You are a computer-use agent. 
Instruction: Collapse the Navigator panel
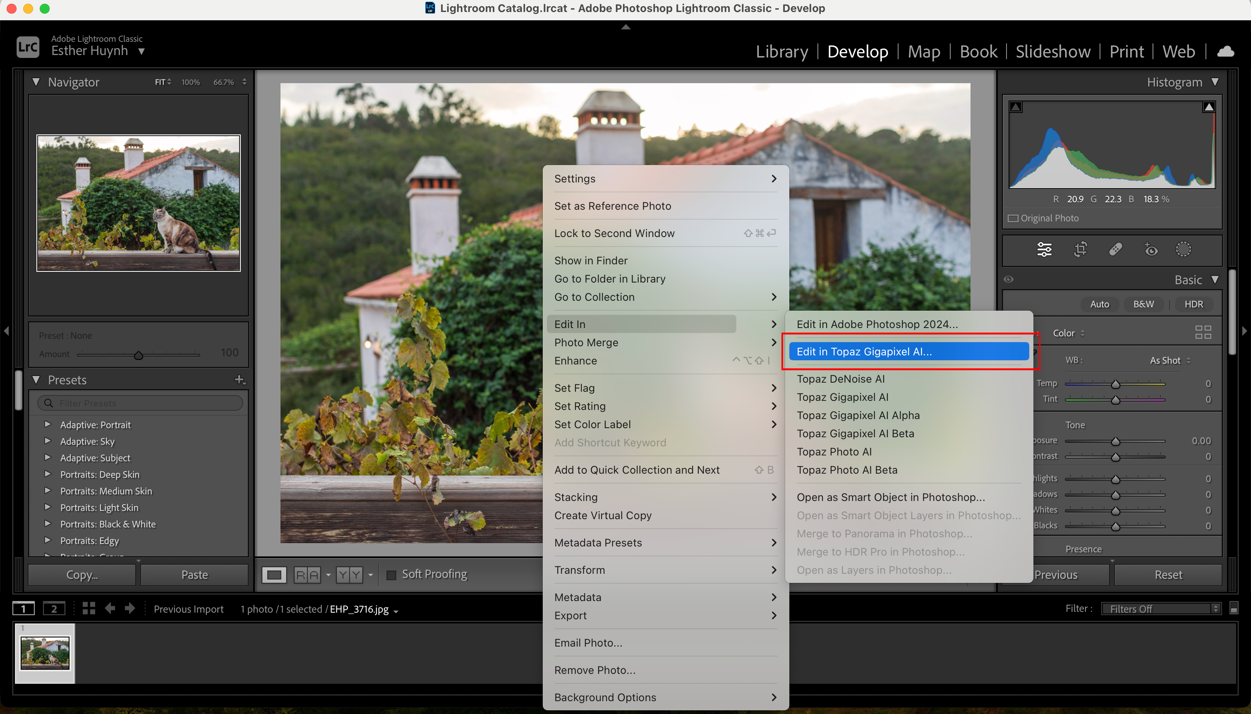coord(36,82)
